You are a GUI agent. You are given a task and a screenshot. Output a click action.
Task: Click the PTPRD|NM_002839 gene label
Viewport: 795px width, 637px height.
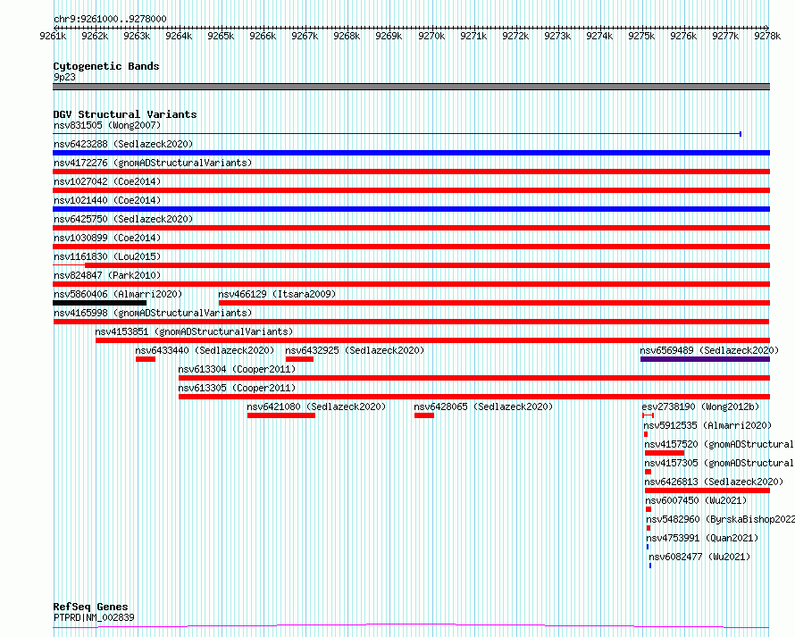(x=94, y=617)
